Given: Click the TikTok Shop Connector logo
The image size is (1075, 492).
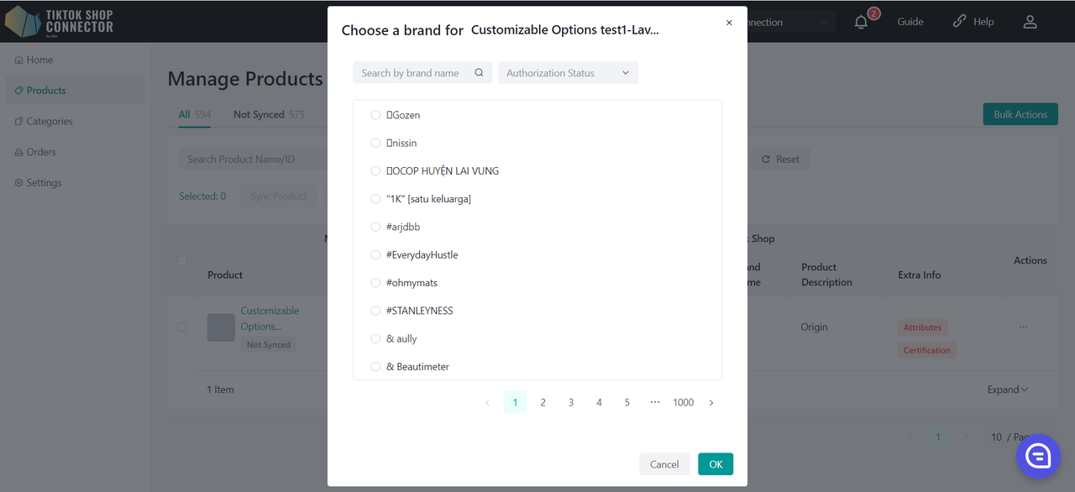Looking at the screenshot, I should 59,21.
